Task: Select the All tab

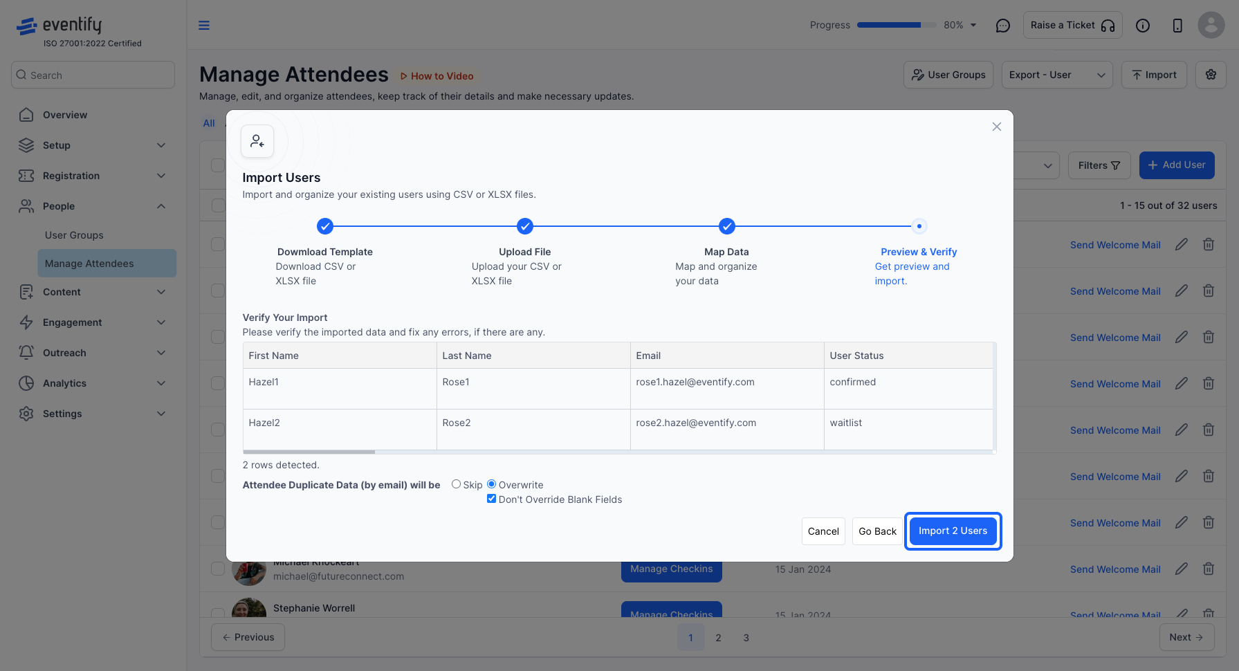Action: coord(209,123)
